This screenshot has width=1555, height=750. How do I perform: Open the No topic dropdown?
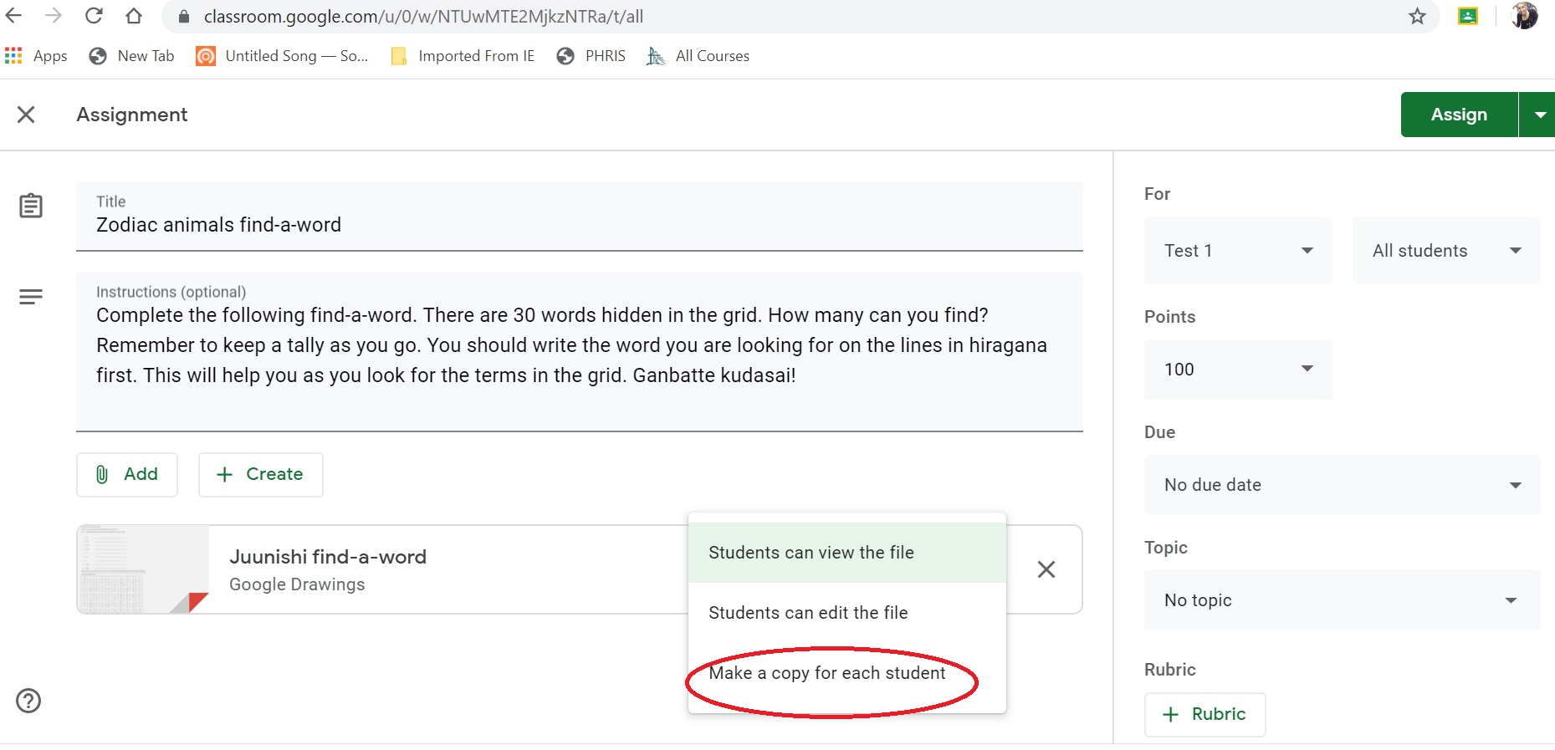point(1342,600)
